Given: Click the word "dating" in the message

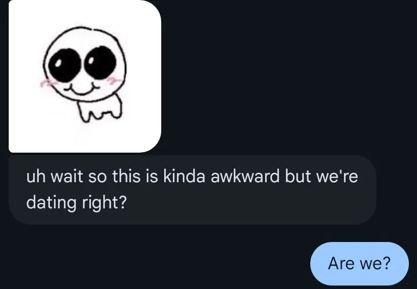Looking at the screenshot, I should (51, 203).
